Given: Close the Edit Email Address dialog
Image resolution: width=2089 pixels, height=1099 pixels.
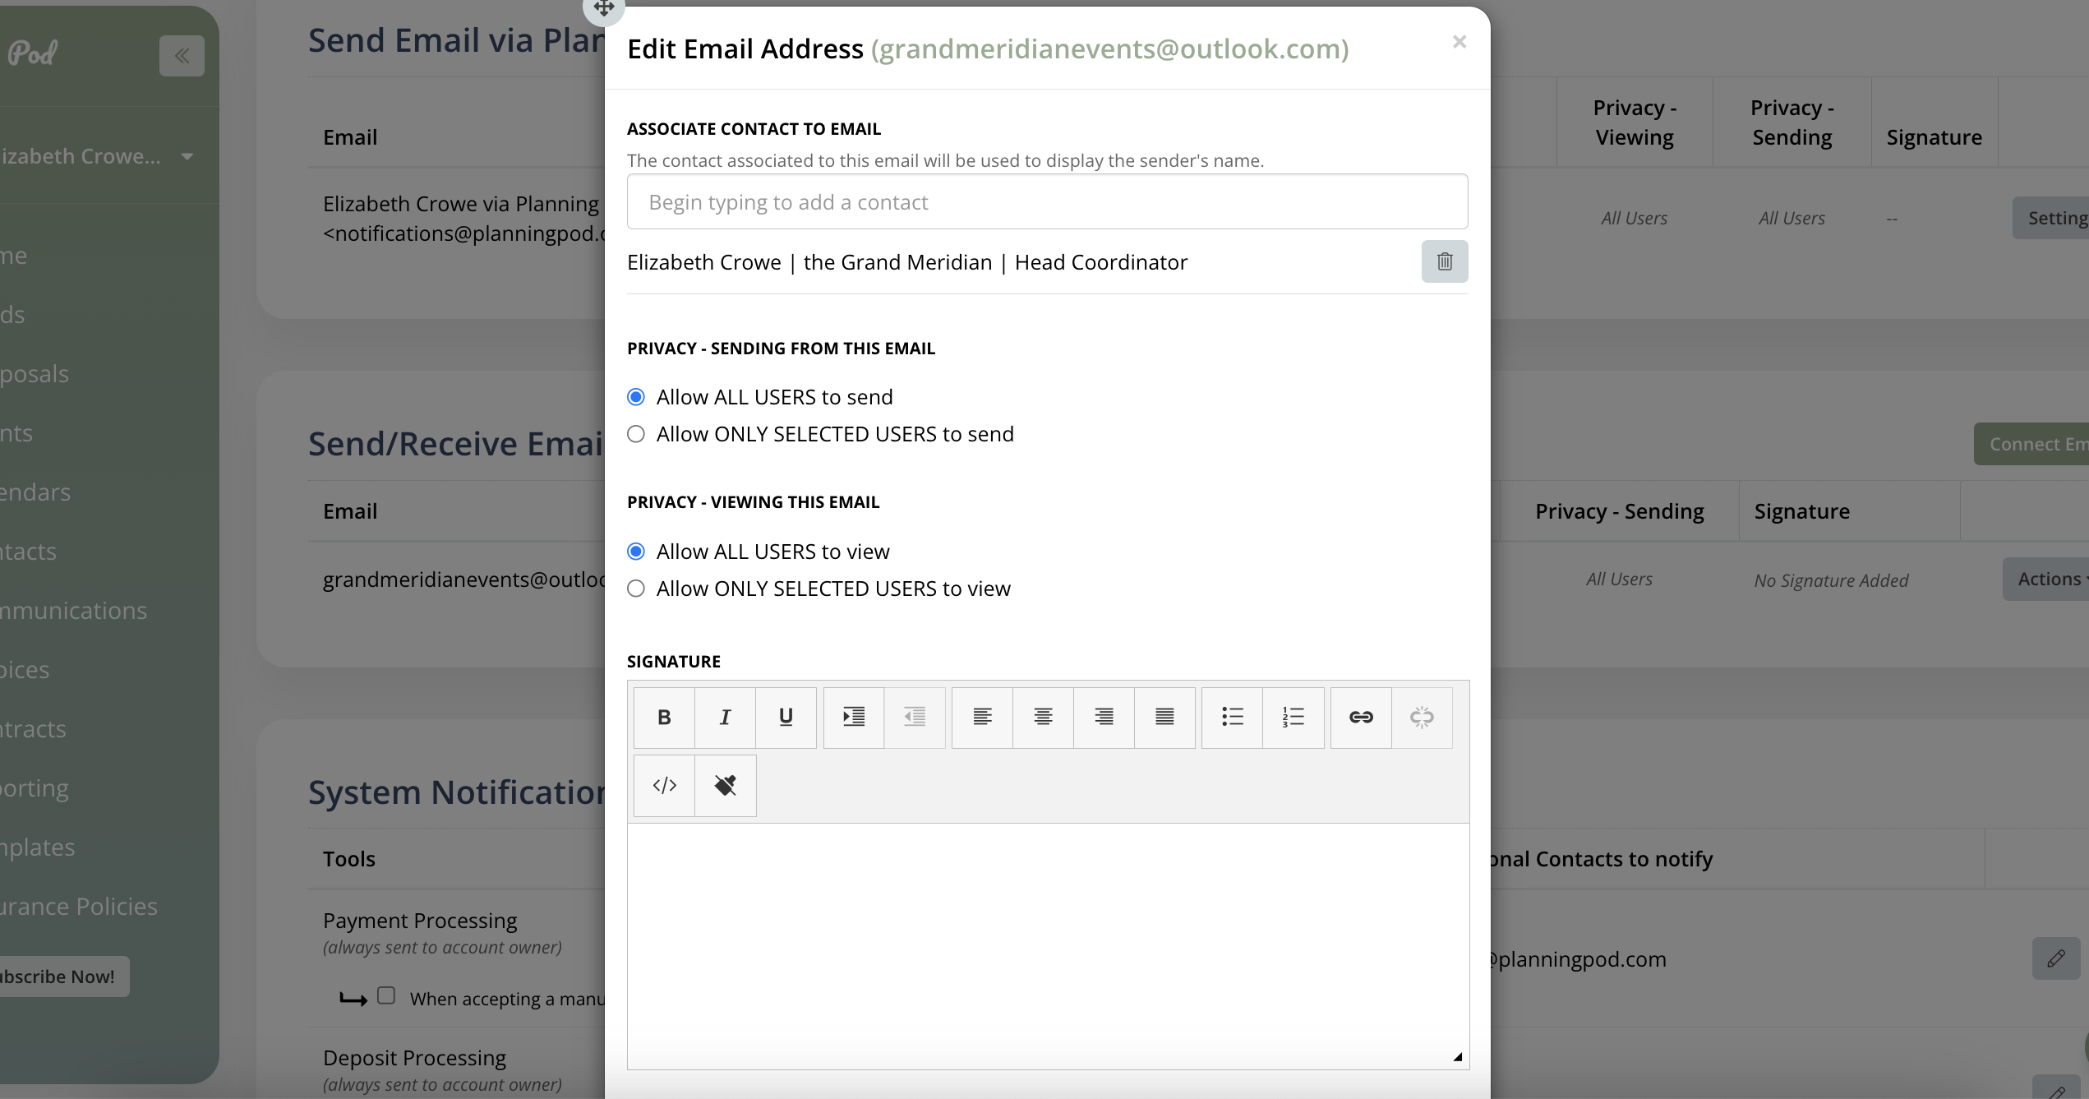Looking at the screenshot, I should click(x=1459, y=42).
